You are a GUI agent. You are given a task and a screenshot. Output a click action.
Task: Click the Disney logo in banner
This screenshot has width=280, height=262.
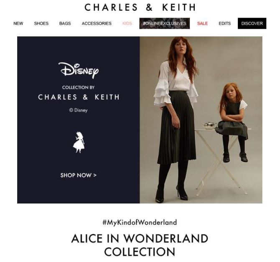pos(79,70)
